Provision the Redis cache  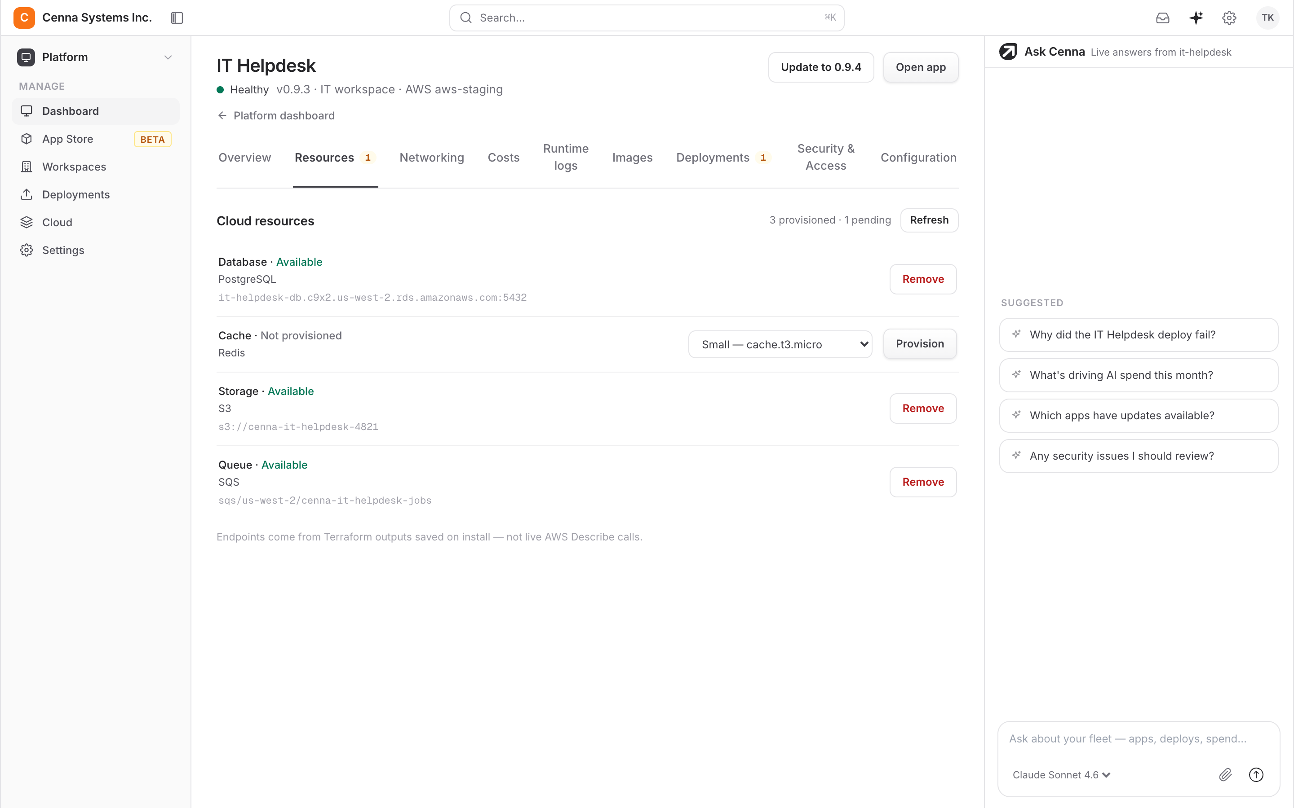(x=920, y=343)
